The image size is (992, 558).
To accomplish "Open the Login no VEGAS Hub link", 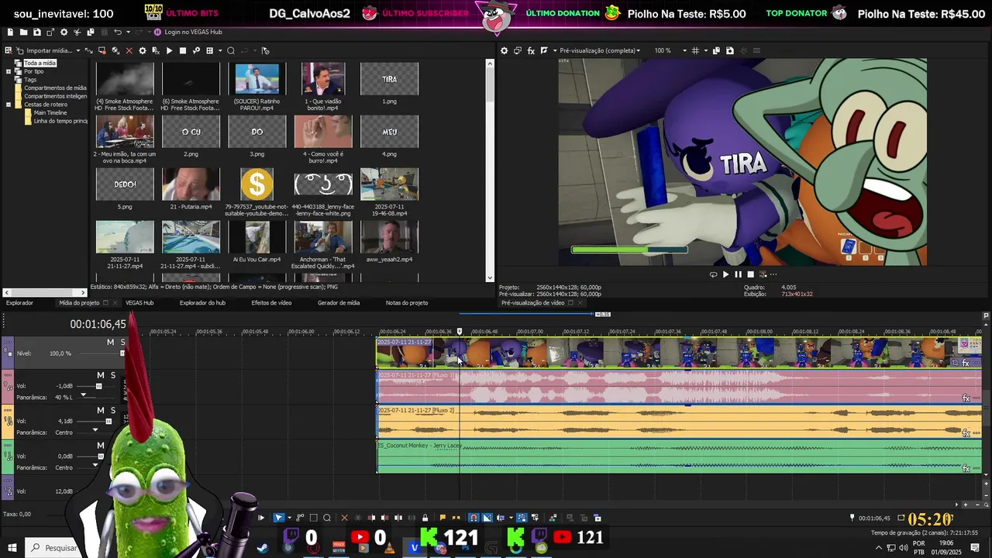I will coord(188,32).
